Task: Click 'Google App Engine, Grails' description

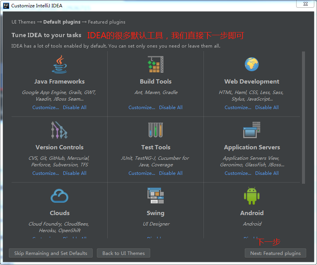Action: (x=59, y=96)
